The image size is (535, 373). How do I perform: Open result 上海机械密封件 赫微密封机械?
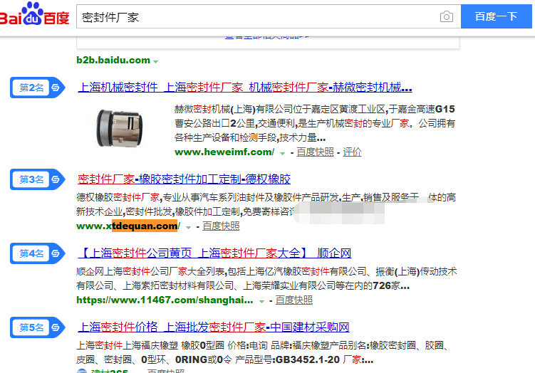click(x=245, y=88)
